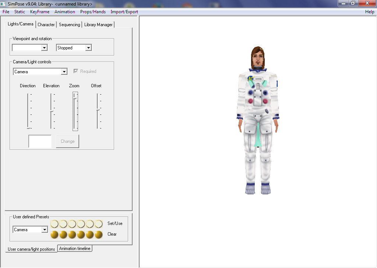Select the Animation timeline tab
Viewport: 377px width, 268px height.
click(x=75, y=248)
